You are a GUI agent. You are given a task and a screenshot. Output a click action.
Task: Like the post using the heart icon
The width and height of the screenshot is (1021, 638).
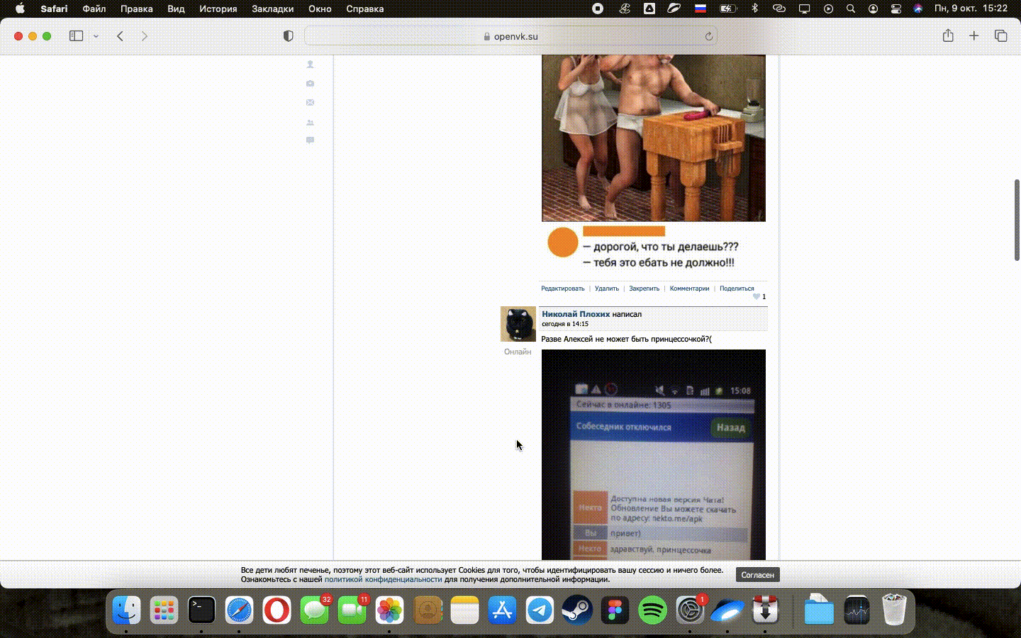[x=757, y=296]
